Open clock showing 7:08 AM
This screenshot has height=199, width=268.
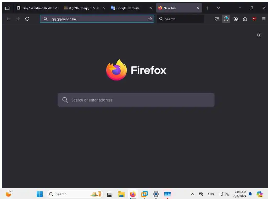point(240,194)
